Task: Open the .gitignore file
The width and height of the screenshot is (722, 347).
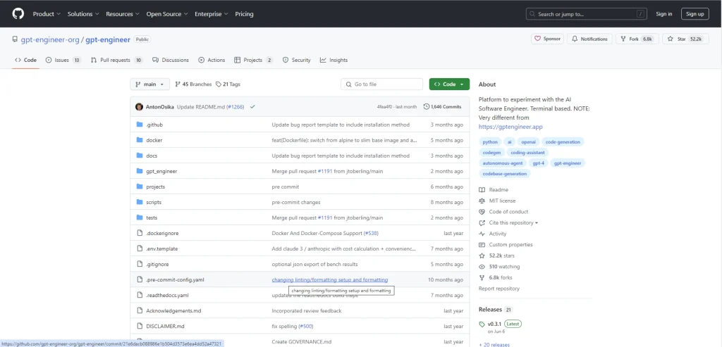Action: click(157, 264)
